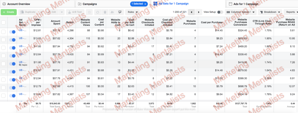Click the Edit button

[x=52, y=12]
